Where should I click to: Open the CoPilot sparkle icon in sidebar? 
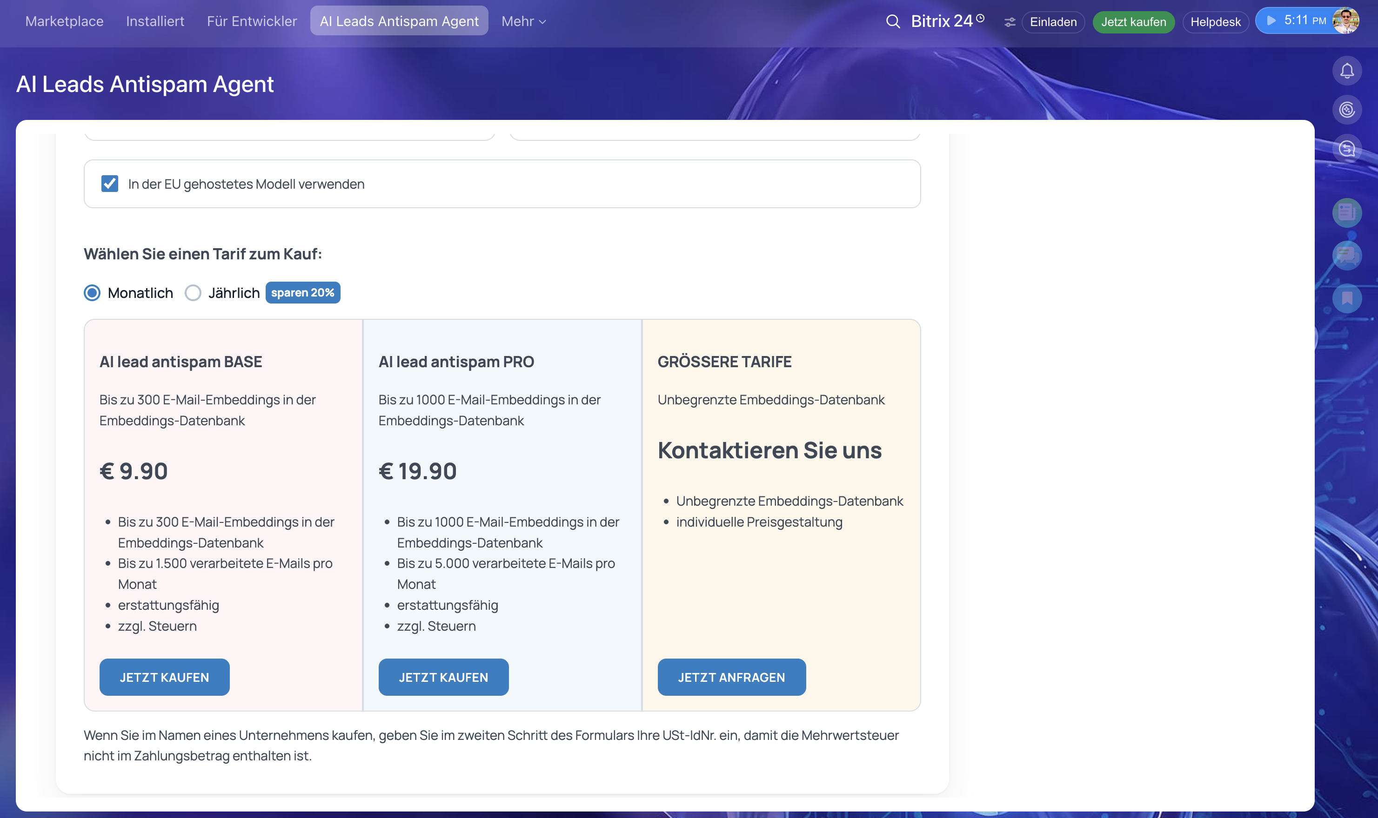(1346, 110)
